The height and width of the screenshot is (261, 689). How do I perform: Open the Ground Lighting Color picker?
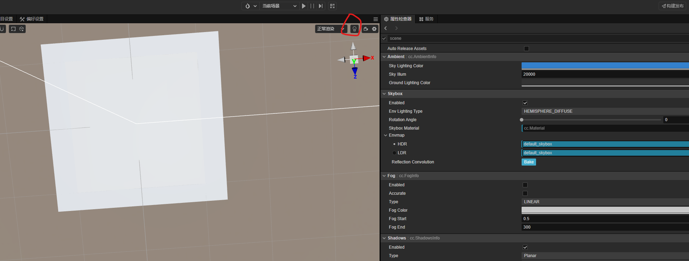click(x=605, y=83)
